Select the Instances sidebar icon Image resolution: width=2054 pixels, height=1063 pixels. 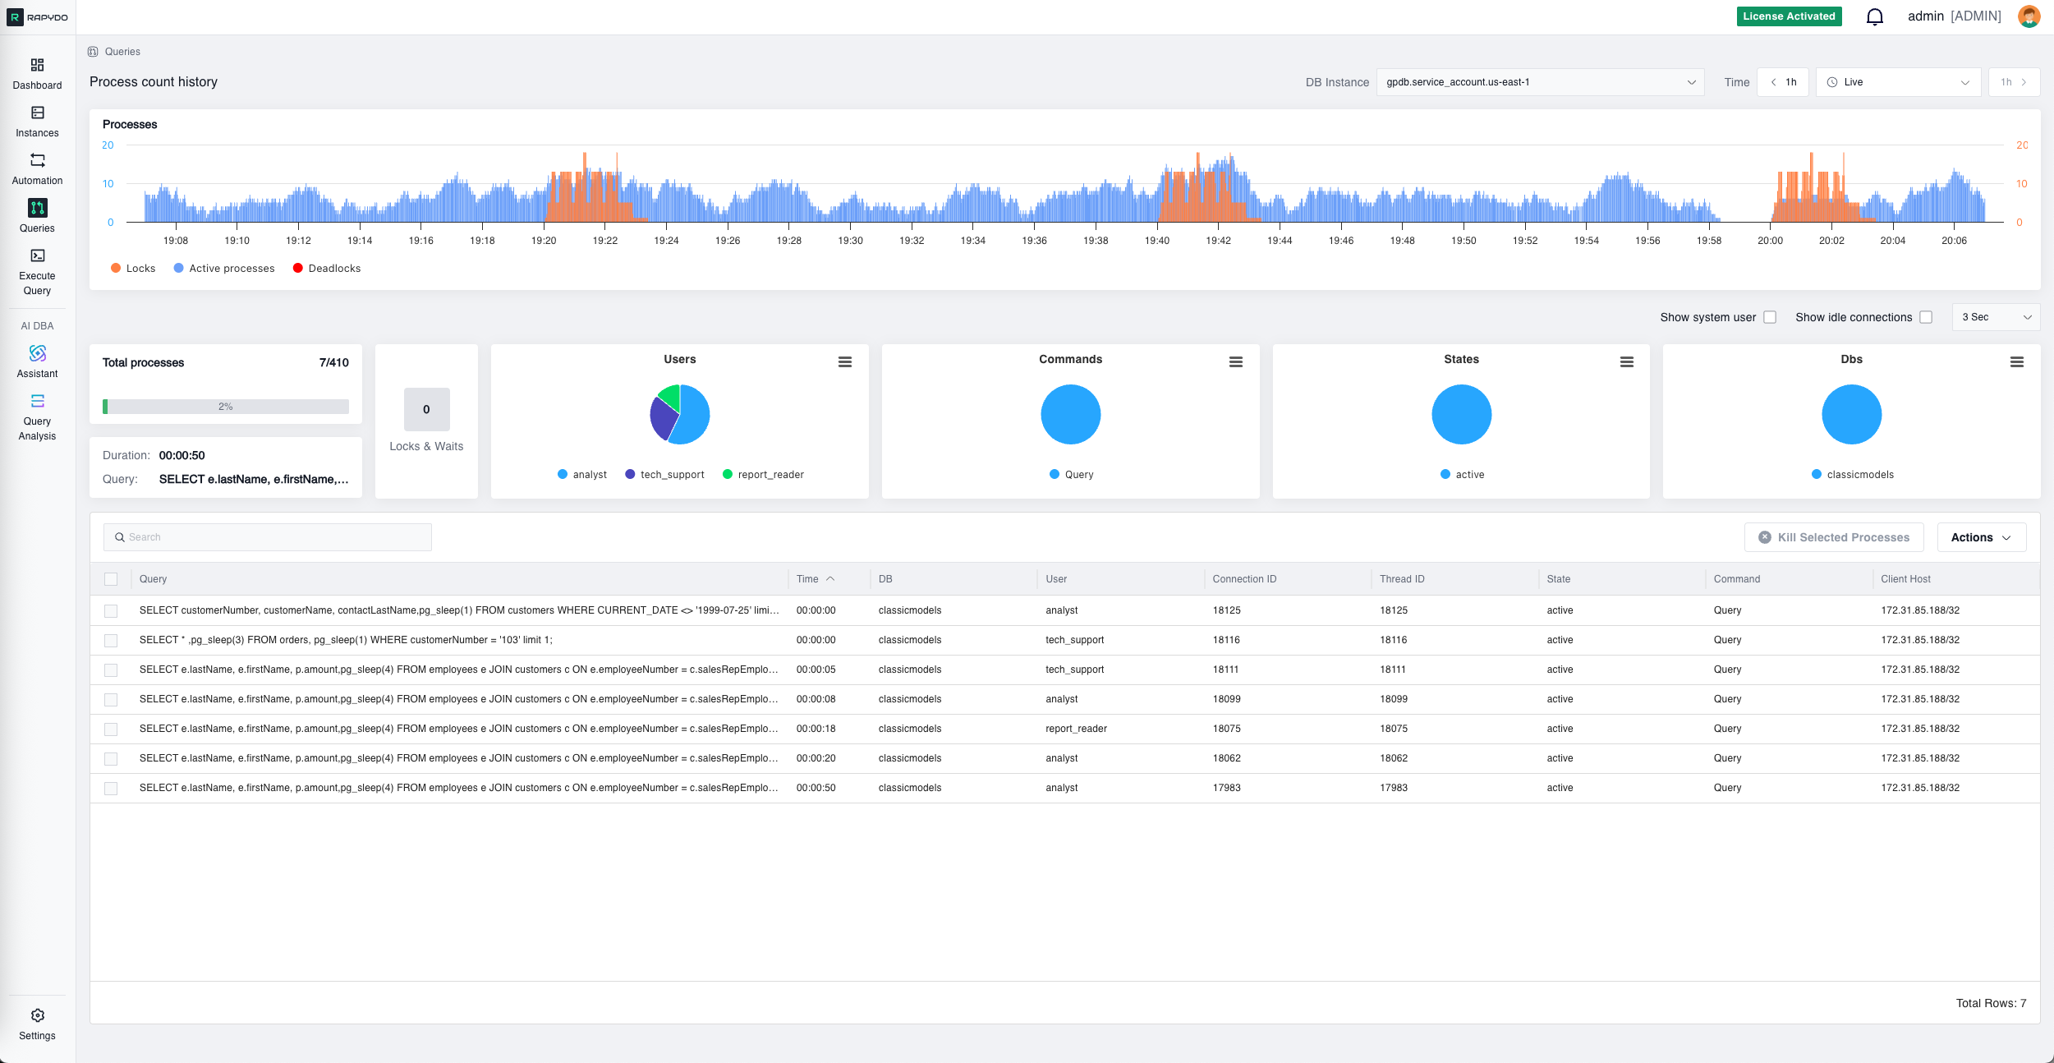click(x=37, y=121)
